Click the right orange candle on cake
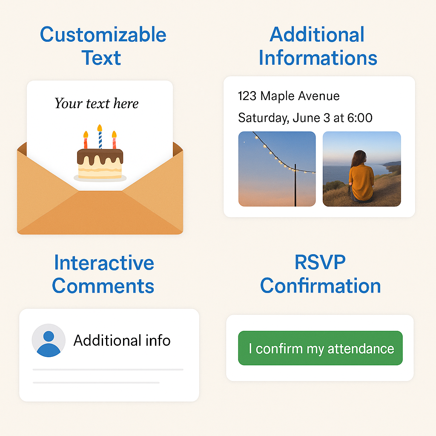The height and width of the screenshot is (436, 436). coord(114,141)
